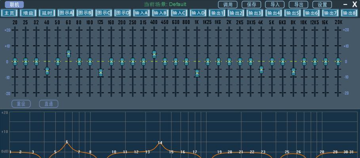Select the 图示B graphic EQ tab
Image resolution: width=360 pixels, height=158 pixels.
coord(85,13)
